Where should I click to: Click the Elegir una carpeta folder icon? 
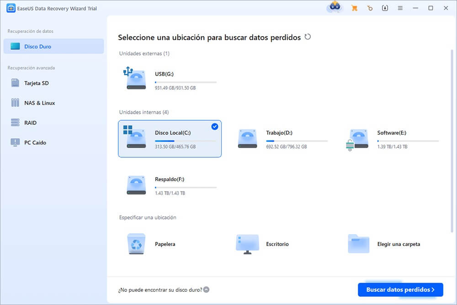[x=358, y=243]
